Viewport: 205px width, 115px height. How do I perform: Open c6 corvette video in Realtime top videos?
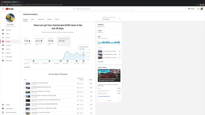109,51
